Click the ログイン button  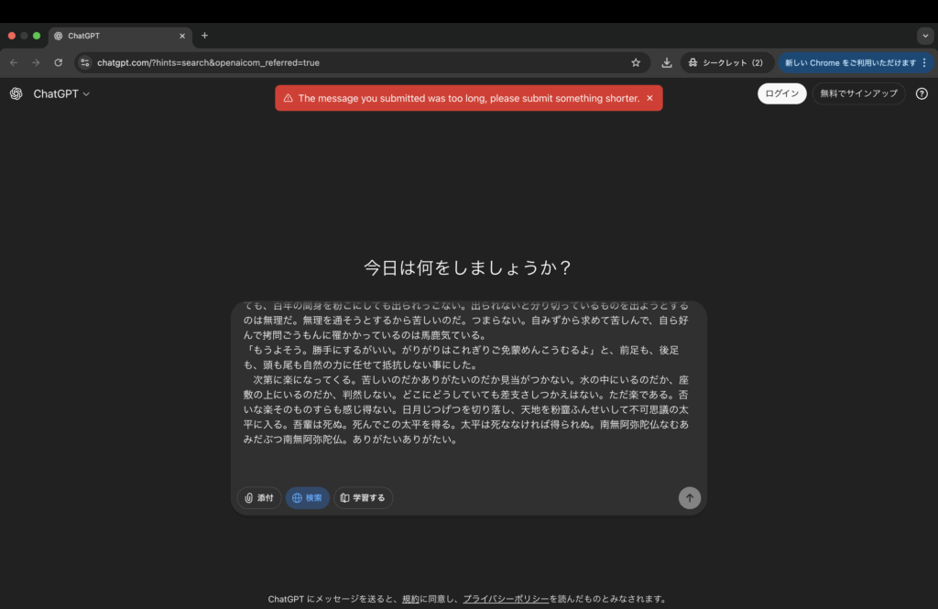tap(781, 93)
